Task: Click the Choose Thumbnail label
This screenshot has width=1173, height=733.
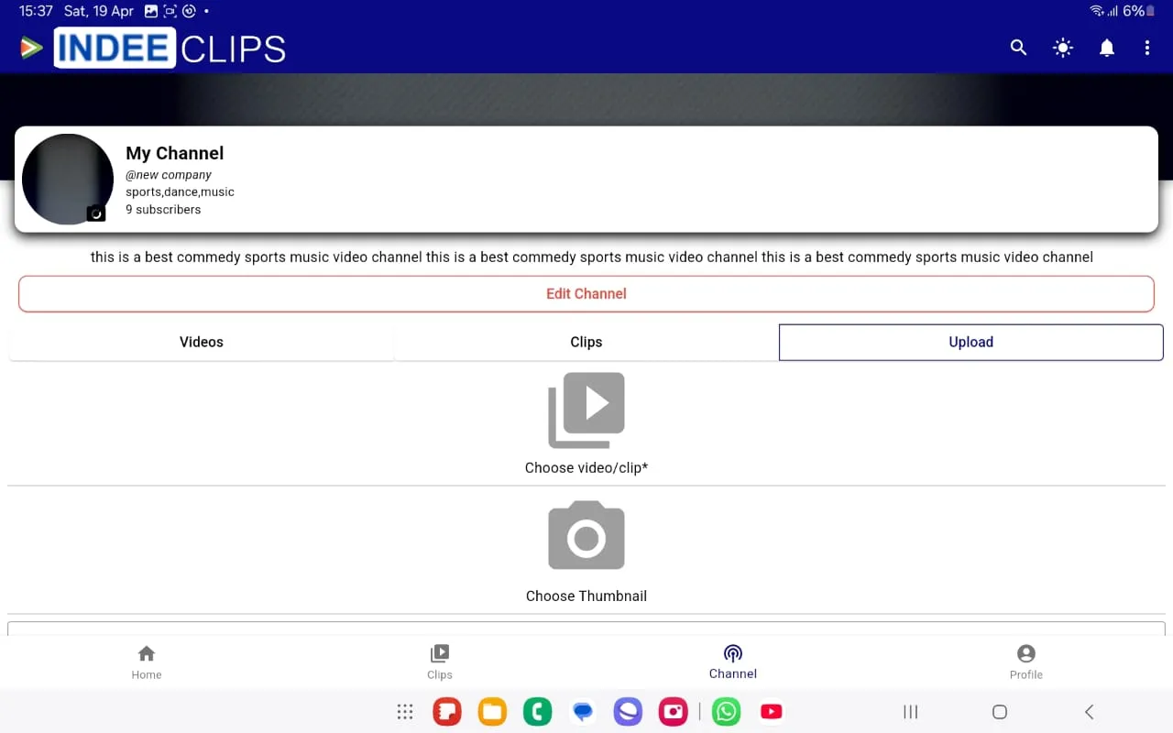Action: 586,596
